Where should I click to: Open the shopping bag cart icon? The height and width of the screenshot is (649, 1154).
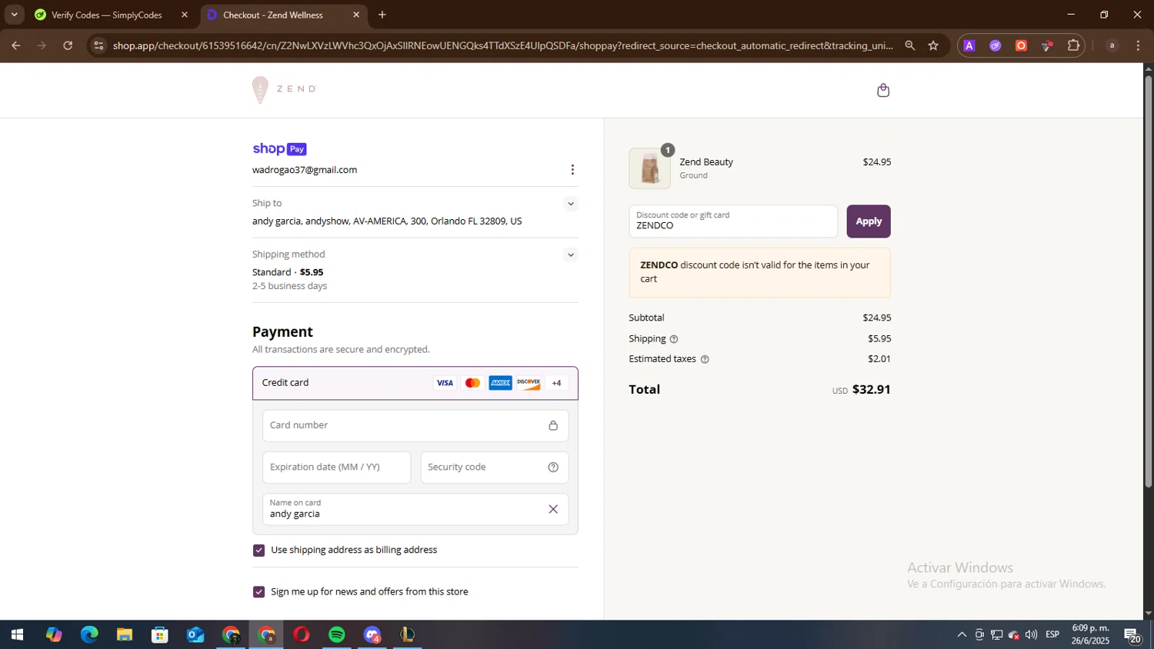[883, 90]
